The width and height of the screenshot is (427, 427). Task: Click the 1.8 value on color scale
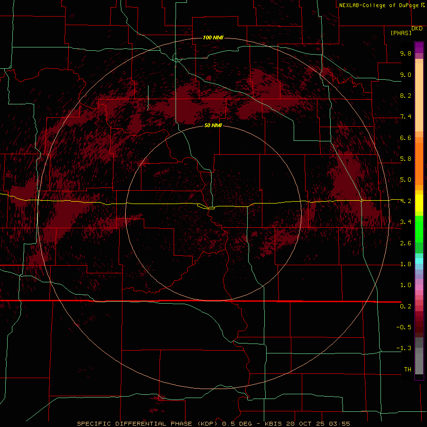pos(406,264)
